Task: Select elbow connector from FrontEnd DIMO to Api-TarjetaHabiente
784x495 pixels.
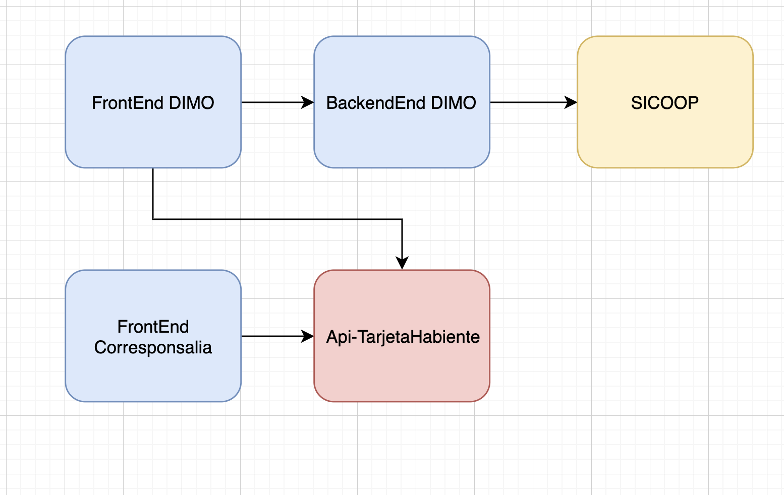Action: pos(277,219)
